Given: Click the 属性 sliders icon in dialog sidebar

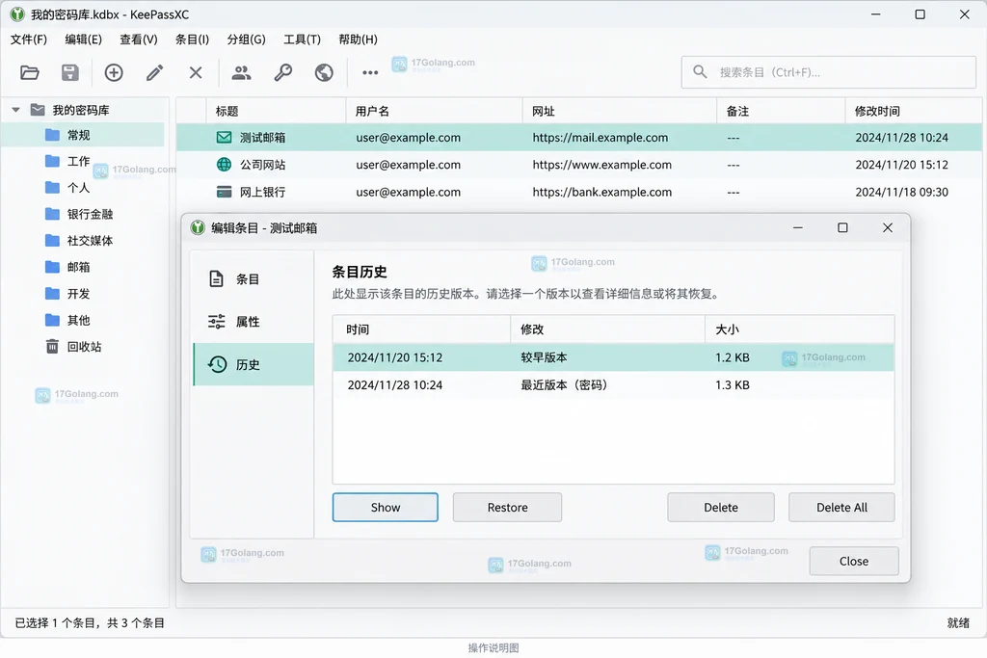Looking at the screenshot, I should click(216, 322).
